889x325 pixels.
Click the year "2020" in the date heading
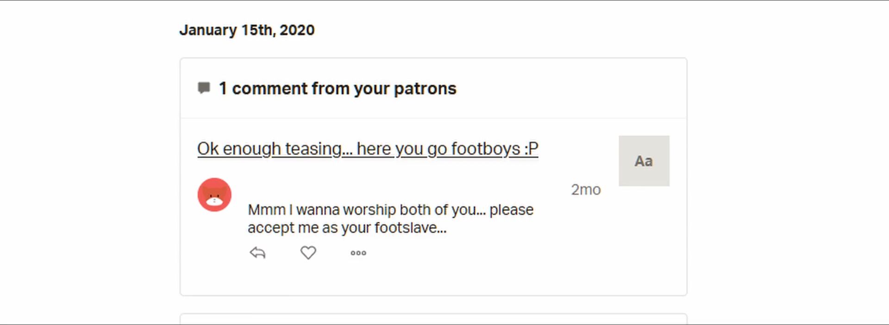coord(297,30)
